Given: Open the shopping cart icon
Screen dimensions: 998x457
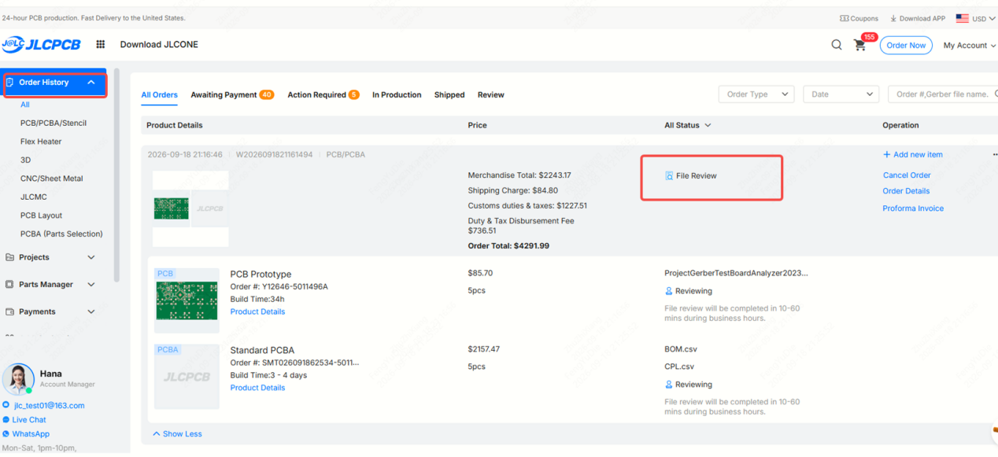Looking at the screenshot, I should (859, 46).
